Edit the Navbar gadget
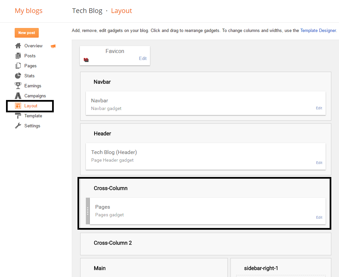The width and height of the screenshot is (339, 277). coord(319,108)
